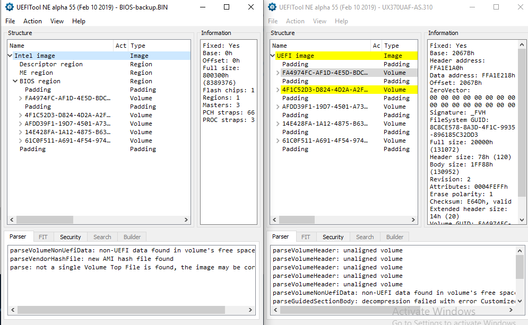Open the View menu in UX370UAF-AS.310 window
Image resolution: width=528 pixels, height=325 pixels.
319,21
